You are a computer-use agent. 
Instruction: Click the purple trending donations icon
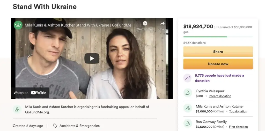pyautogui.click(x=188, y=78)
